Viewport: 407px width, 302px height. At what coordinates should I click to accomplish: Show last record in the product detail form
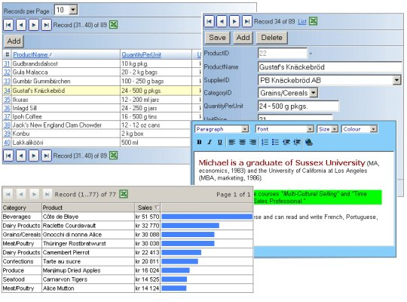point(247,21)
